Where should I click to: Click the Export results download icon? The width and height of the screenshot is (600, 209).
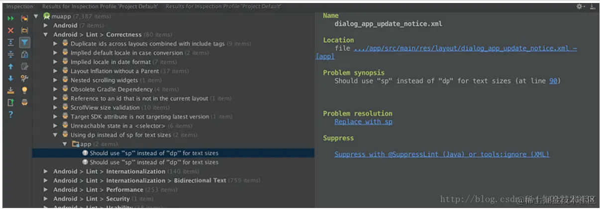(x=10, y=90)
